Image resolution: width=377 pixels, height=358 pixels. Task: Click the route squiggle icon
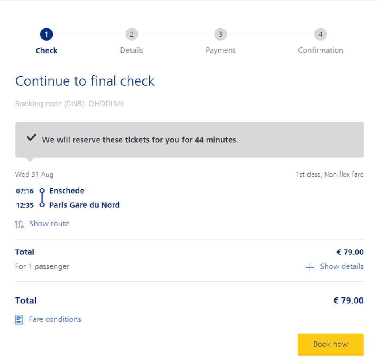[19, 224]
